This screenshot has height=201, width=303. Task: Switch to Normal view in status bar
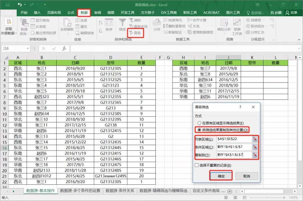coord(226,198)
